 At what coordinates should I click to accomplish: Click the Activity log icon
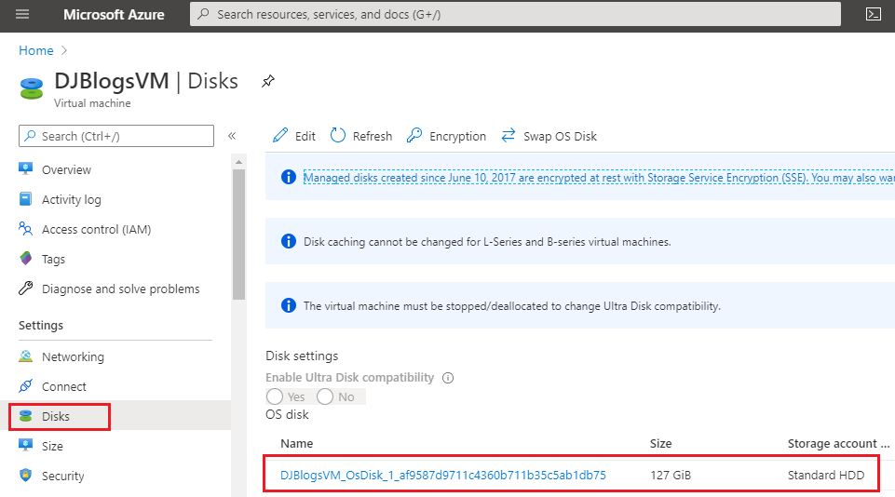point(26,198)
